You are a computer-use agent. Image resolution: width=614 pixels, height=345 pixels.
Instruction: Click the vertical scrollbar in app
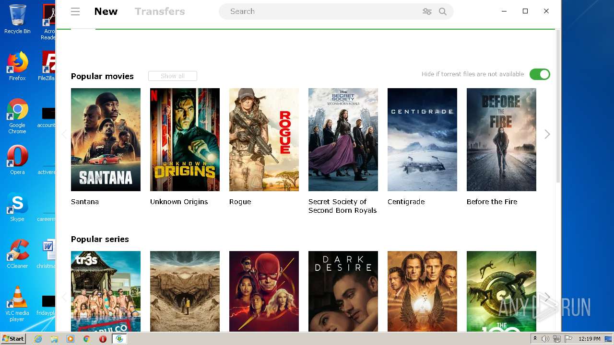click(558, 105)
